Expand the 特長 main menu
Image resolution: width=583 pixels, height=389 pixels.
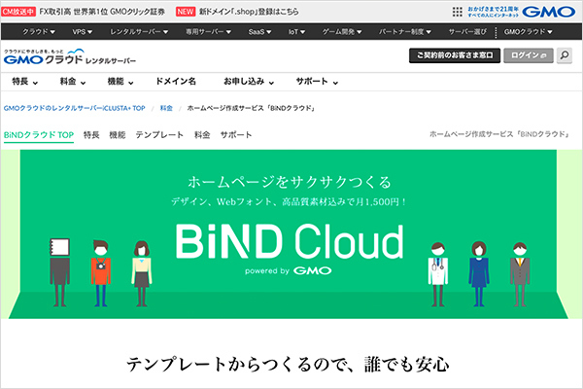(24, 81)
